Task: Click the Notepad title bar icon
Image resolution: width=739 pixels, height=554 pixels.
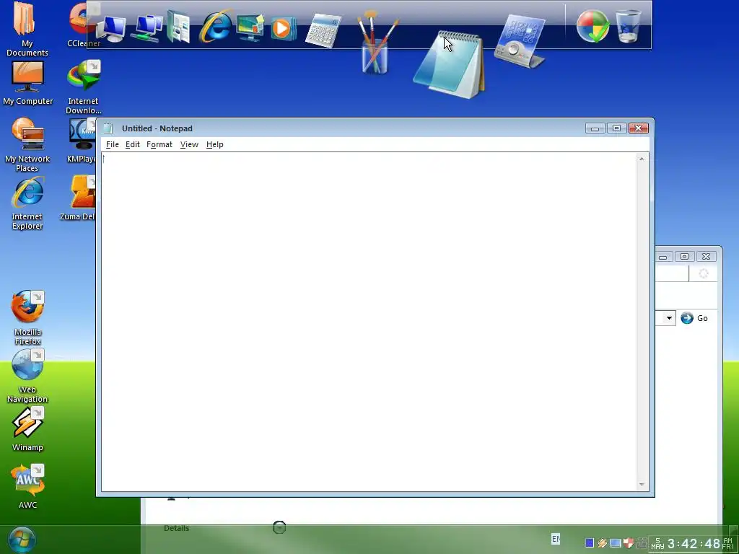Action: click(x=108, y=128)
